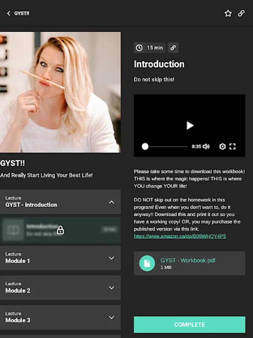The height and width of the screenshot is (338, 253).
Task: Favorite this lesson with the star icon
Action: point(228,14)
